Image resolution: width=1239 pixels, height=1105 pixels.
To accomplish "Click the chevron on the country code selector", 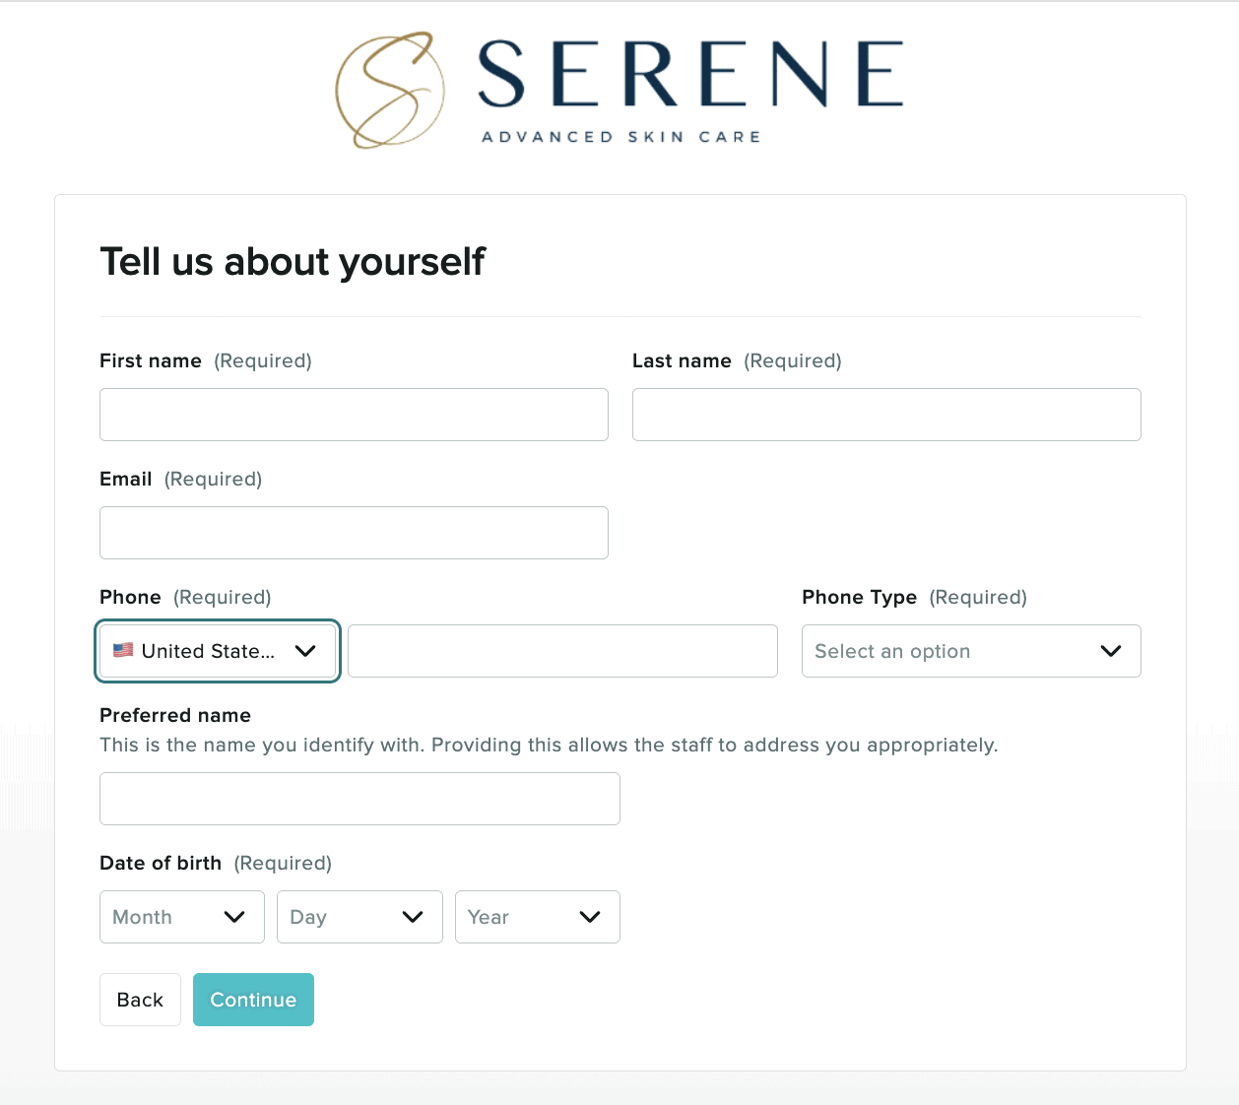I will point(305,650).
